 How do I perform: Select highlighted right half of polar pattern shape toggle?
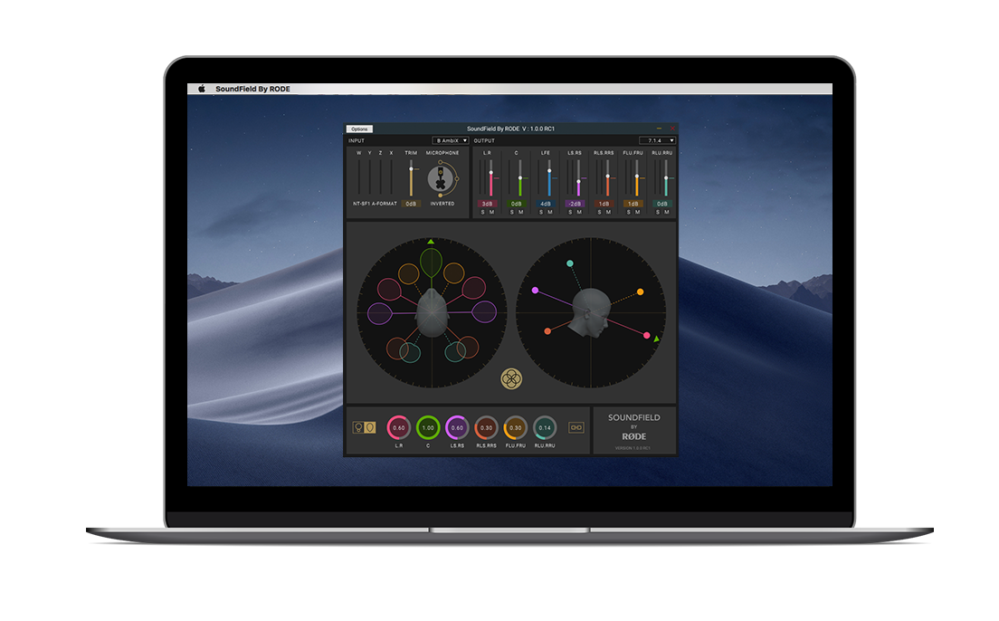369,427
